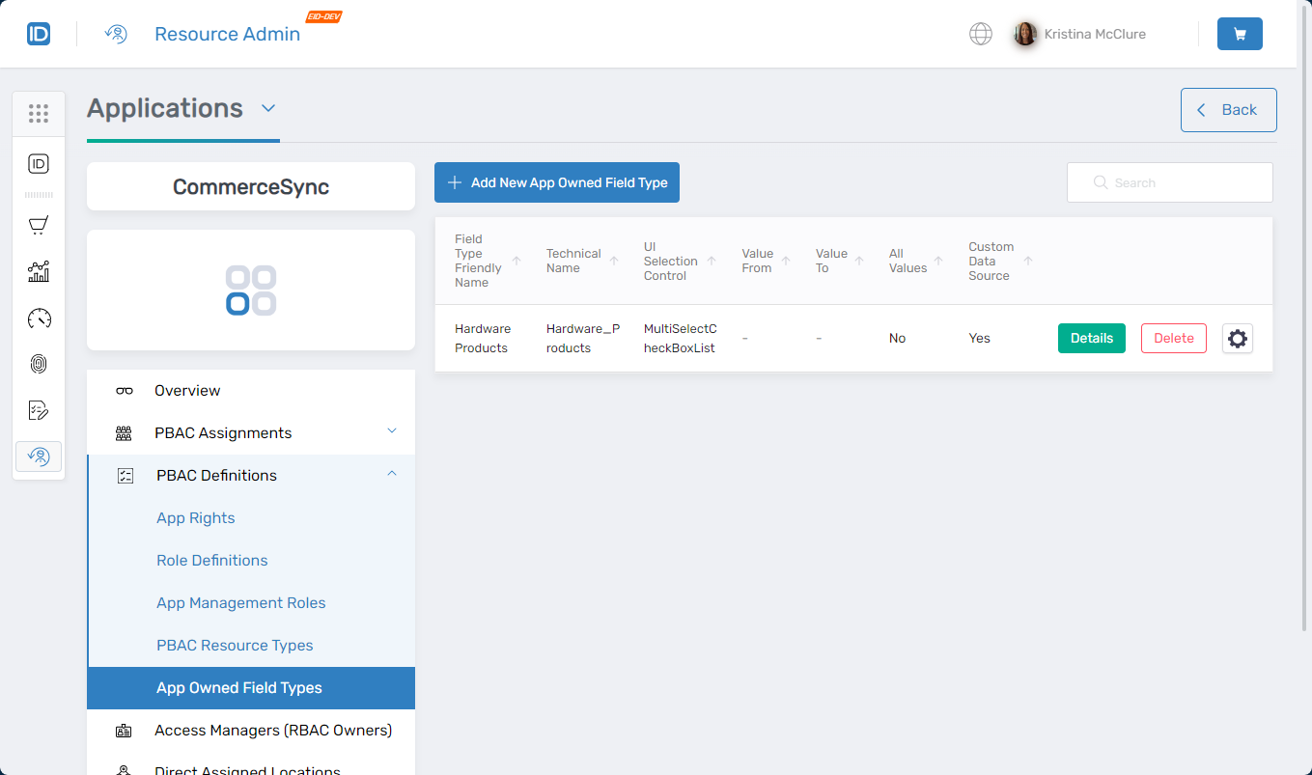1312x775 pixels.
Task: Go to PBAC Resource Types
Action: pyautogui.click(x=235, y=646)
